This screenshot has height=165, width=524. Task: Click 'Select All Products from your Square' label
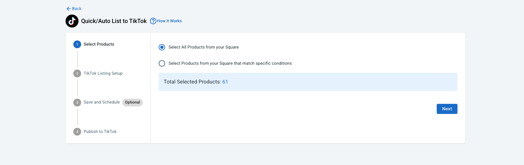click(x=203, y=47)
